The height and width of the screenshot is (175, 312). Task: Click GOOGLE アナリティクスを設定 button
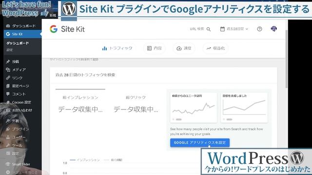pyautogui.click(x=200, y=142)
